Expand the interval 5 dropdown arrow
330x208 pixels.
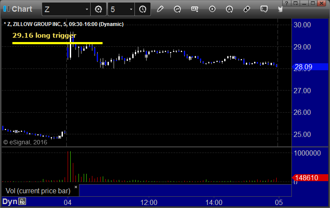(x=131, y=9)
